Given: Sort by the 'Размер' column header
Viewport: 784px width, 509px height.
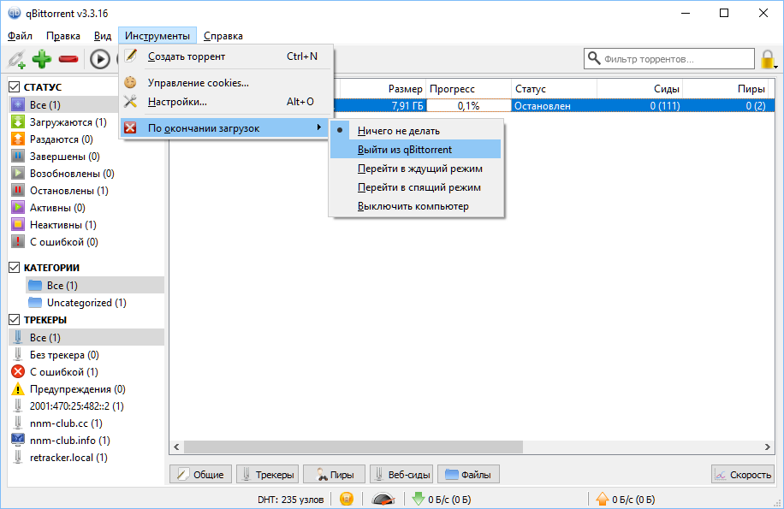Looking at the screenshot, I should [383, 89].
